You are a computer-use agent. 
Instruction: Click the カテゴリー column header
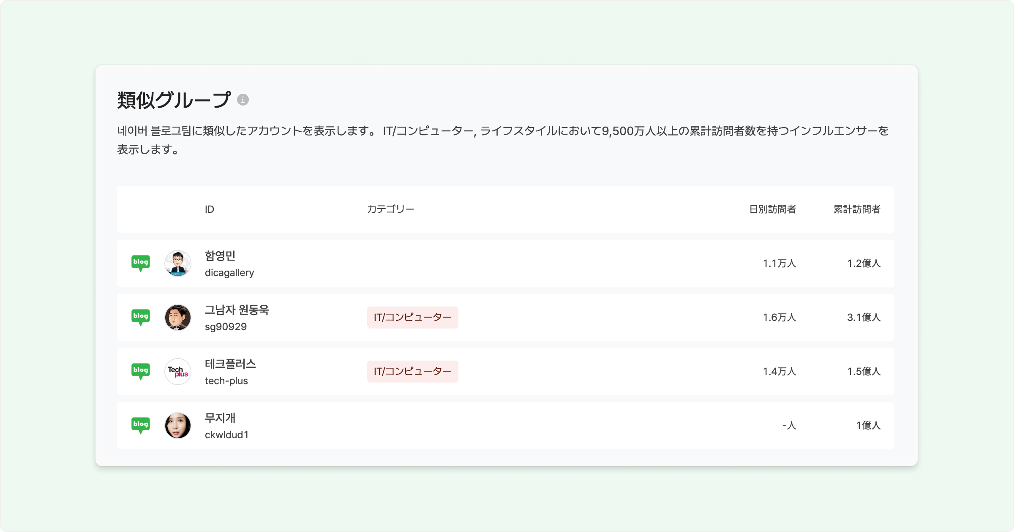(390, 209)
